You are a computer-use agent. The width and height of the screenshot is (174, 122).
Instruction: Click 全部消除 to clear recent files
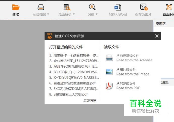[90, 100]
